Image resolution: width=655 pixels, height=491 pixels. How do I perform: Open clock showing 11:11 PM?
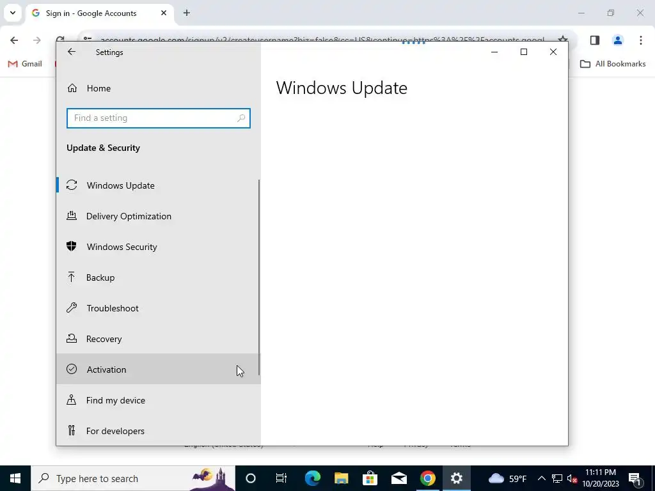[601, 478]
